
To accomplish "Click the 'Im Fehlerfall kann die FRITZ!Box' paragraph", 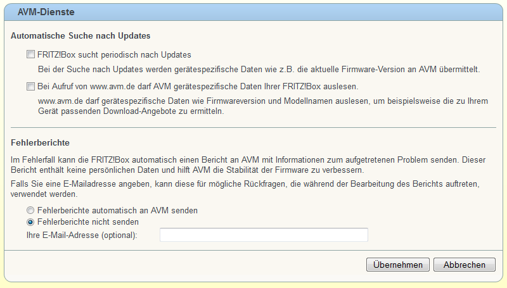I will tap(248, 165).
